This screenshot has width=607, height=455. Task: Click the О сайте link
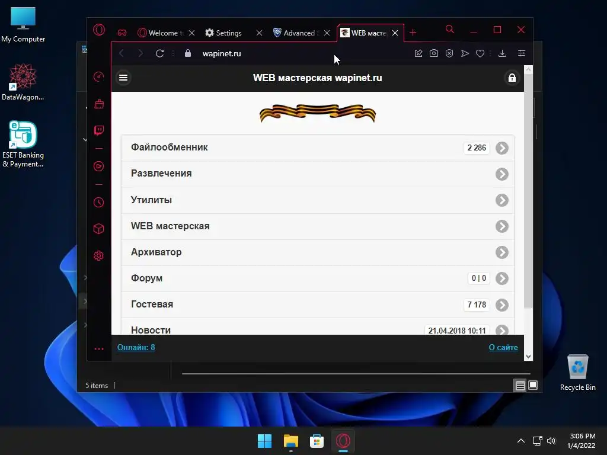point(503,347)
